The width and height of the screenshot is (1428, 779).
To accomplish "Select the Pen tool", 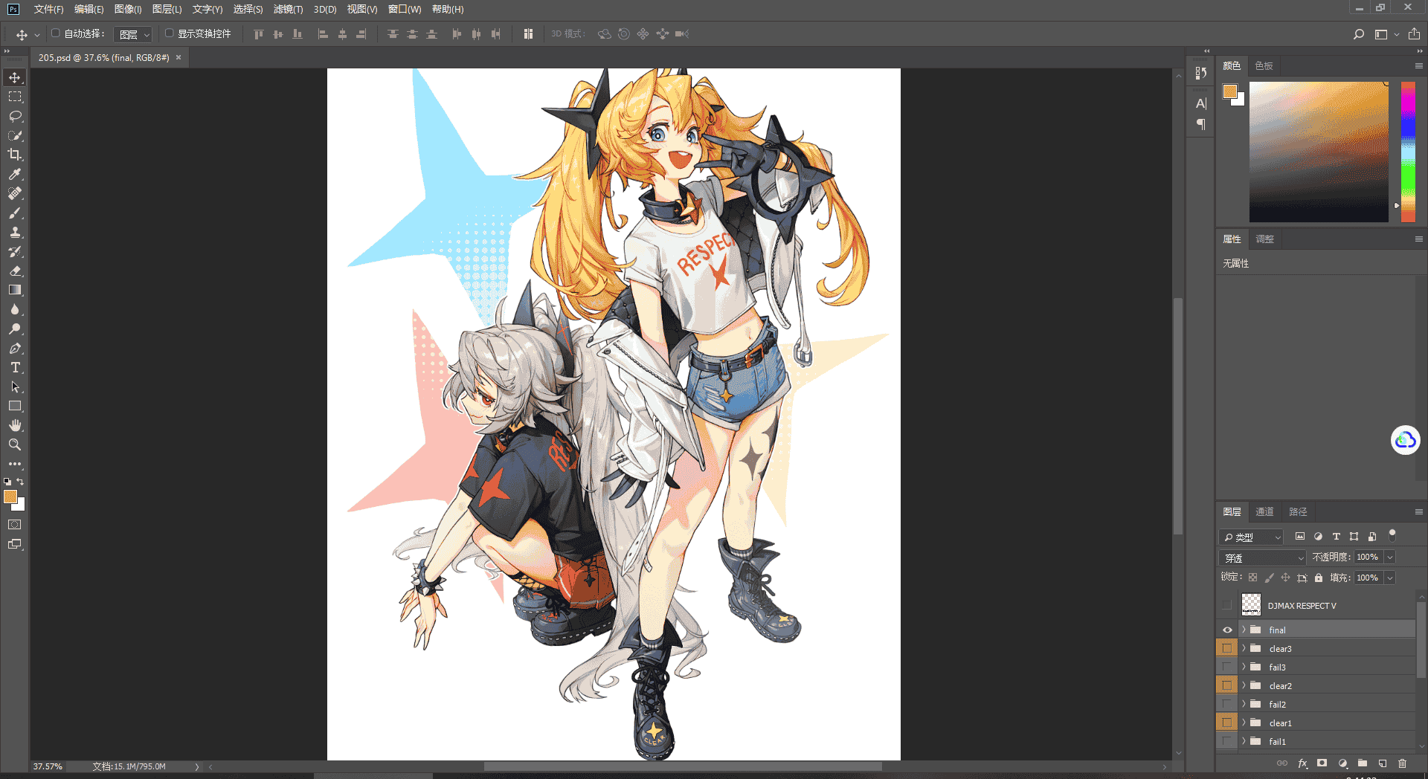I will pyautogui.click(x=15, y=348).
